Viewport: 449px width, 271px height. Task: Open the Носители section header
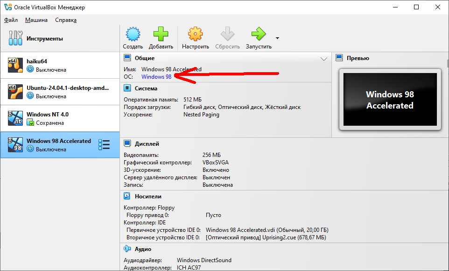coord(148,196)
